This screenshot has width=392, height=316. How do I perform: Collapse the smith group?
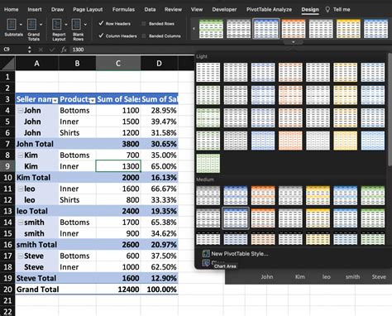point(20,223)
